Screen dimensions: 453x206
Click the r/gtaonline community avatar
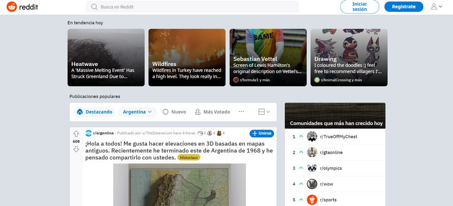312,152
